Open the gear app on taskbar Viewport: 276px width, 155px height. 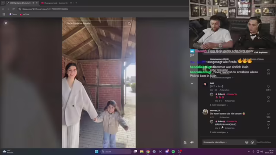click(x=154, y=152)
